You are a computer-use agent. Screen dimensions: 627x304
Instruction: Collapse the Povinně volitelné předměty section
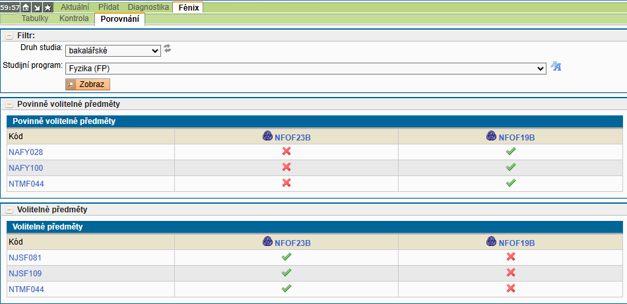click(9, 104)
